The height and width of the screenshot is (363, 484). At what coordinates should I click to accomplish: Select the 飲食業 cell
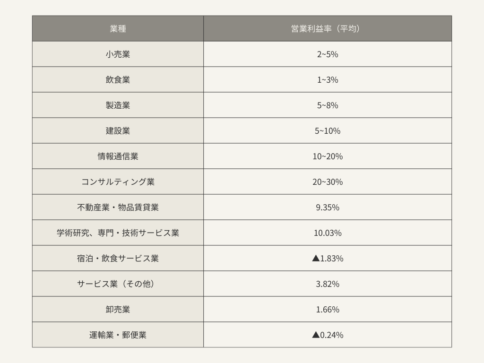point(118,79)
